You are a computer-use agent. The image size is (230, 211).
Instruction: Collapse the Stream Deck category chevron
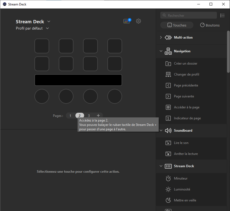pyautogui.click(x=161, y=166)
